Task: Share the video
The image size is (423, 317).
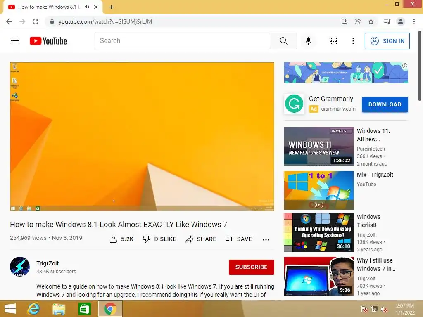Action: pyautogui.click(x=201, y=239)
